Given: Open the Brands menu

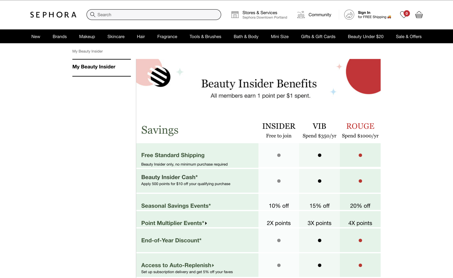Looking at the screenshot, I should 60,36.
